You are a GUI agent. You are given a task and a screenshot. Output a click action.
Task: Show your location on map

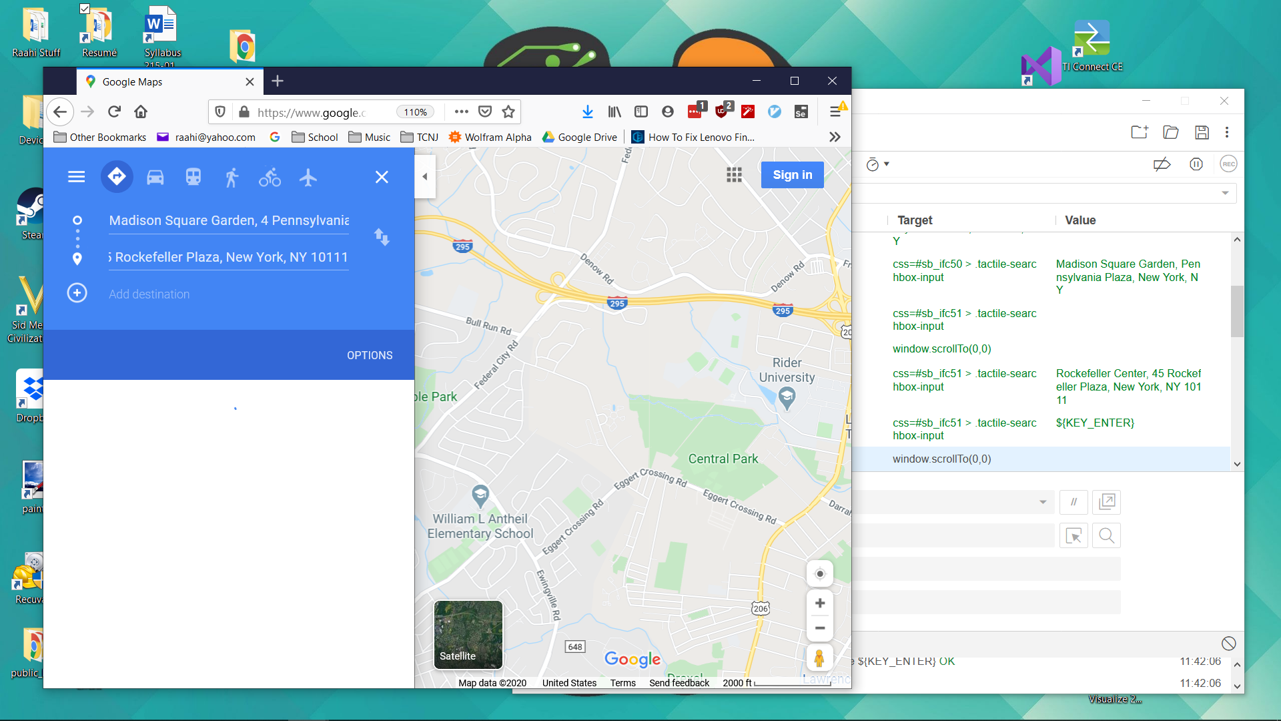pyautogui.click(x=820, y=574)
